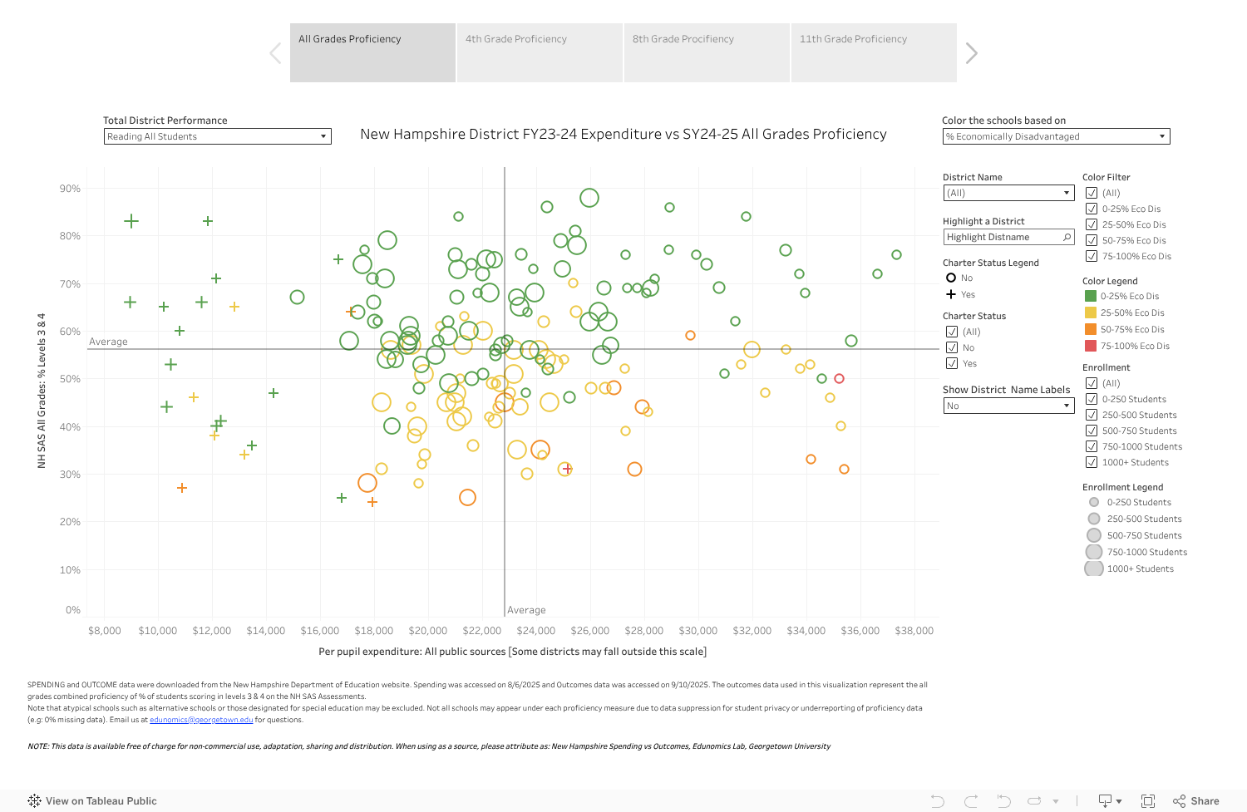1247x812 pixels.
Task: Enter full screen mode
Action: point(1148,800)
